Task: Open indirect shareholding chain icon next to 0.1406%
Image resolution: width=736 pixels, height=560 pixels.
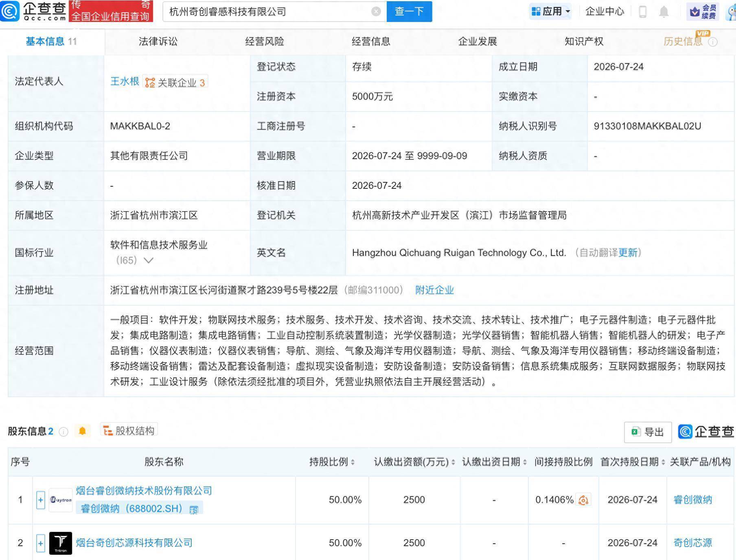Action: (x=584, y=500)
